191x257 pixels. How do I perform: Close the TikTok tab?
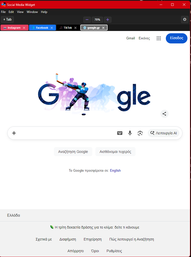pyautogui.click(x=75, y=28)
